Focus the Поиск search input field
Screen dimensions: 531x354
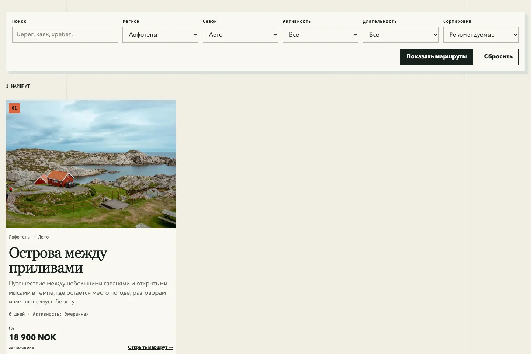click(x=65, y=35)
